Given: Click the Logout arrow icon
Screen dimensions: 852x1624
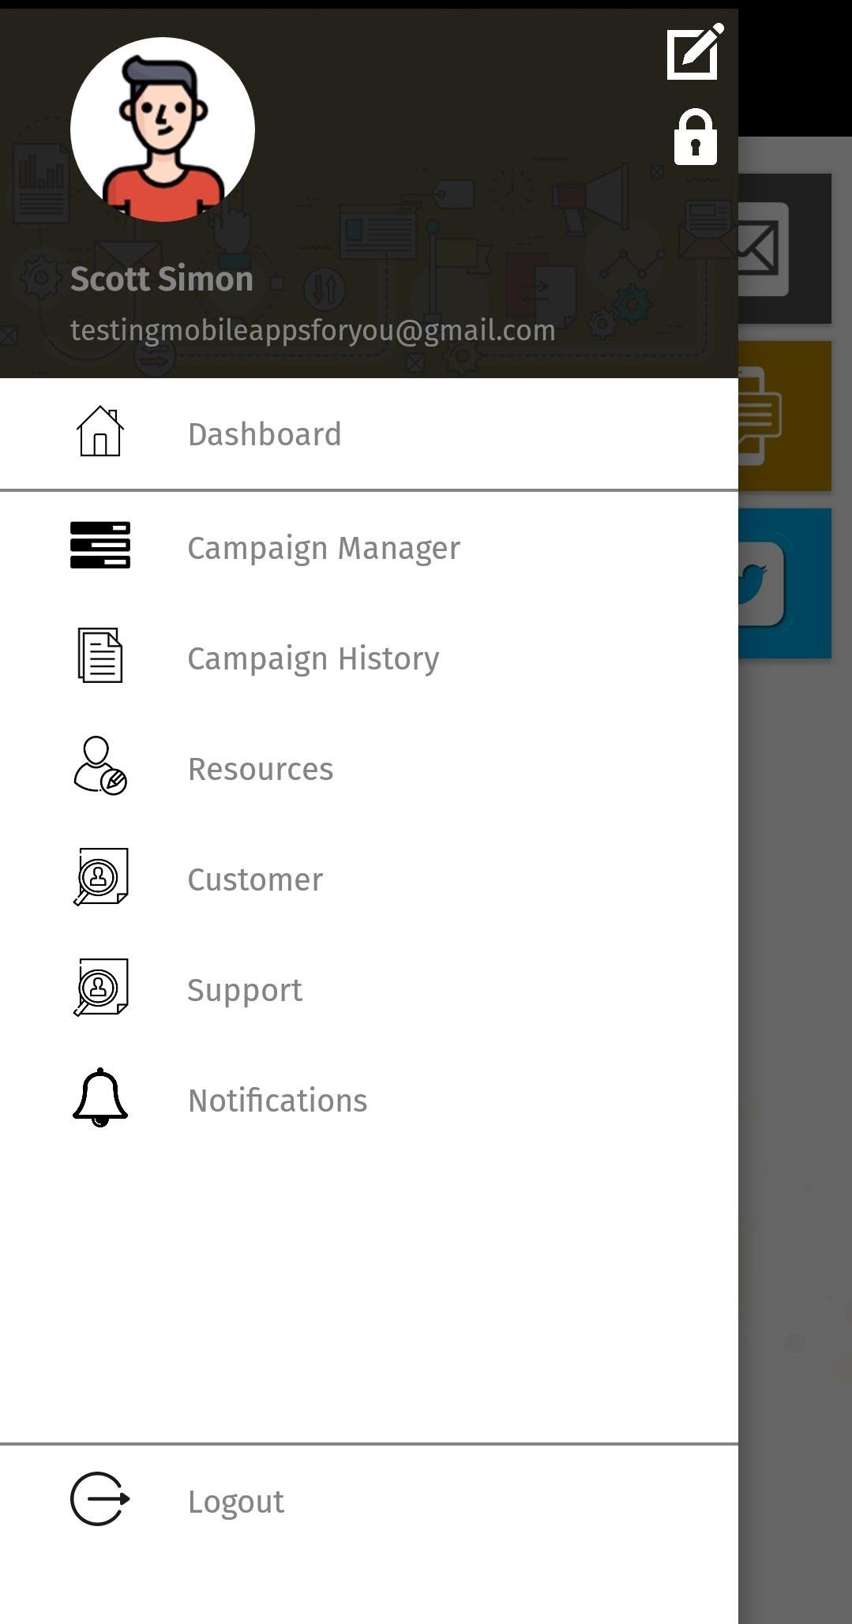Looking at the screenshot, I should (x=100, y=1498).
